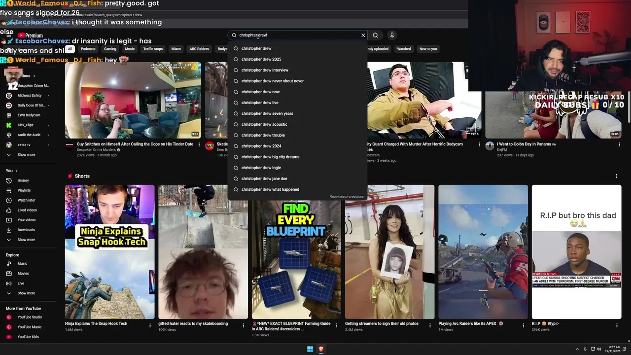Choose suggestion 'christopher drew acoustic'

[x=297, y=124]
